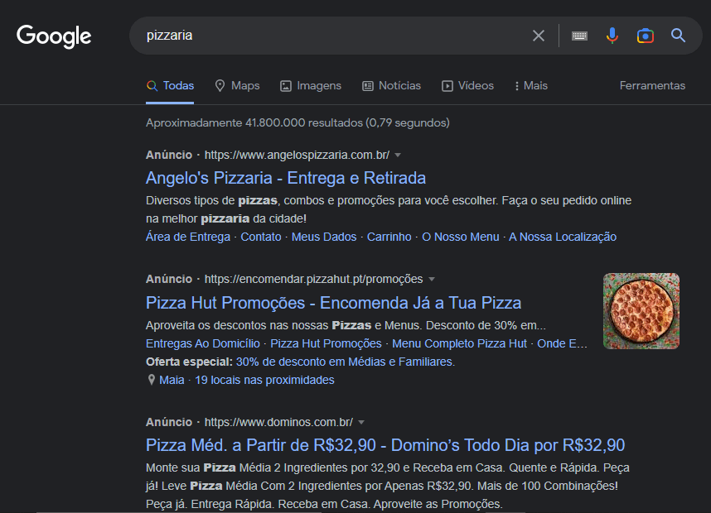
Task: Open Angelo's Pizzaria - Entrega e Retirada
Action: (x=286, y=178)
